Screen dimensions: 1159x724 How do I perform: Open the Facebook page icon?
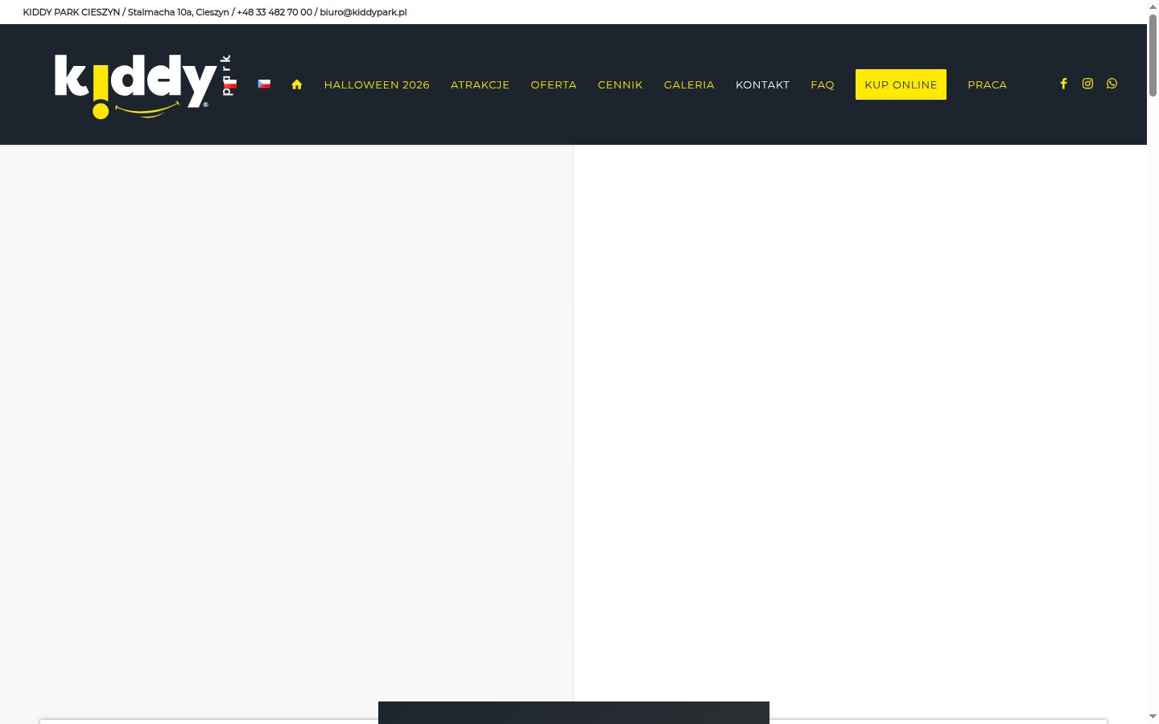(x=1063, y=84)
